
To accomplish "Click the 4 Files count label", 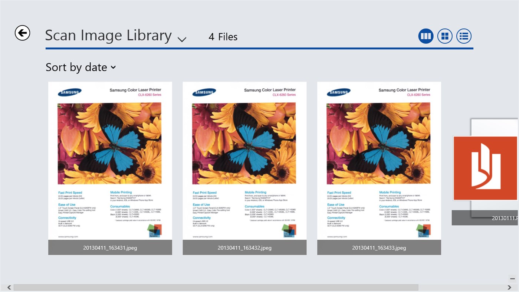I will click(x=223, y=36).
